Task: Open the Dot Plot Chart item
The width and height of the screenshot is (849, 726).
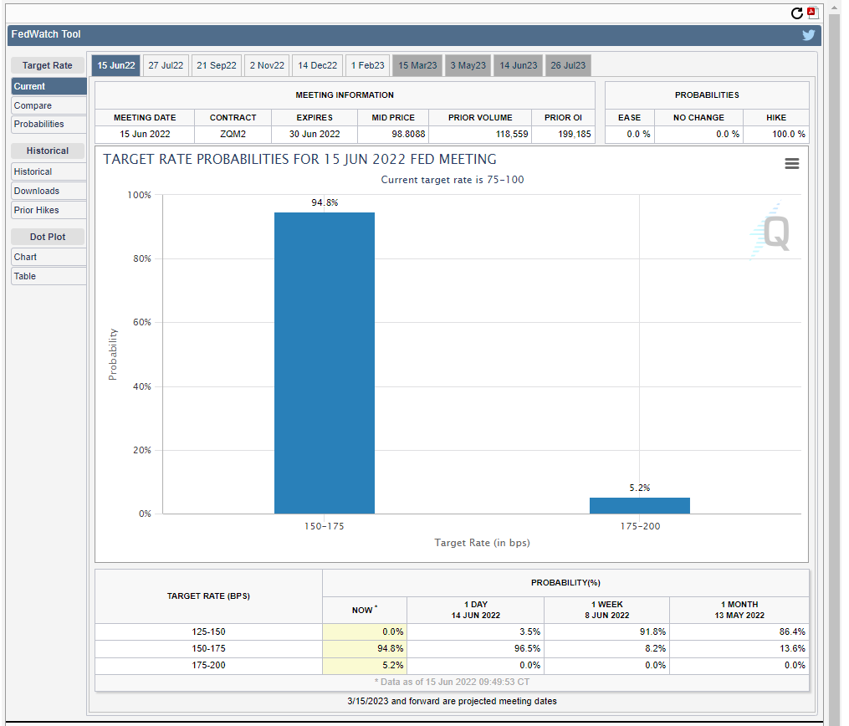Action: coord(49,257)
